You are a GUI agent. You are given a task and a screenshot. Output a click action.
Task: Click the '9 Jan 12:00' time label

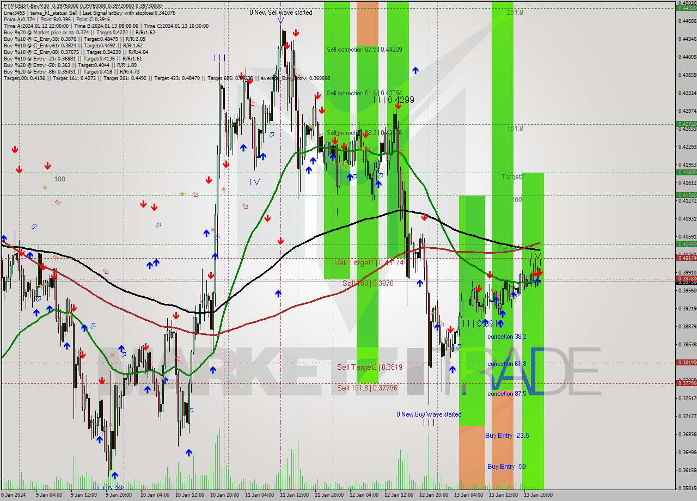(x=83, y=495)
